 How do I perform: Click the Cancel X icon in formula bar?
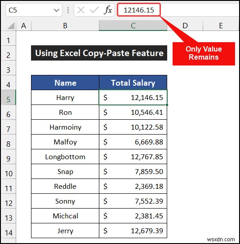tap(81, 10)
